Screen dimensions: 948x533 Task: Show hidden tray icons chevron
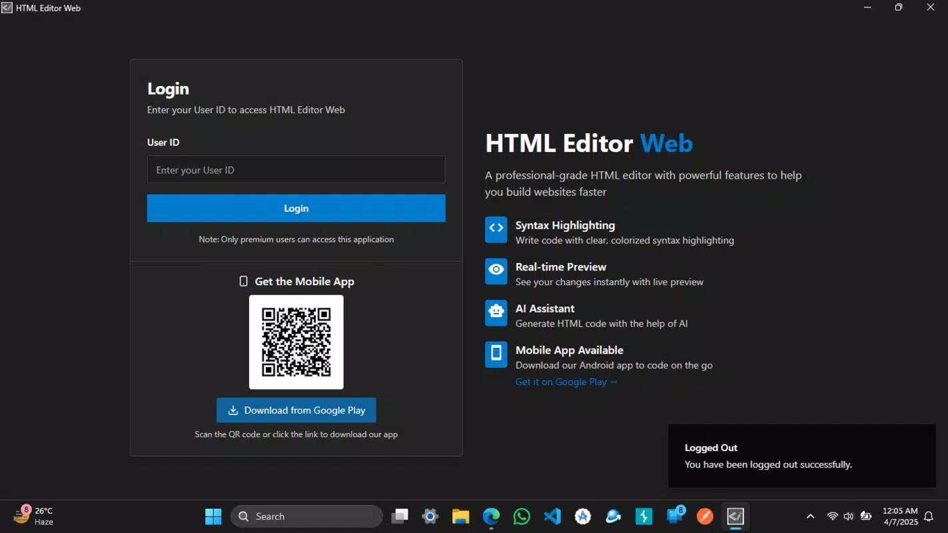click(x=810, y=516)
